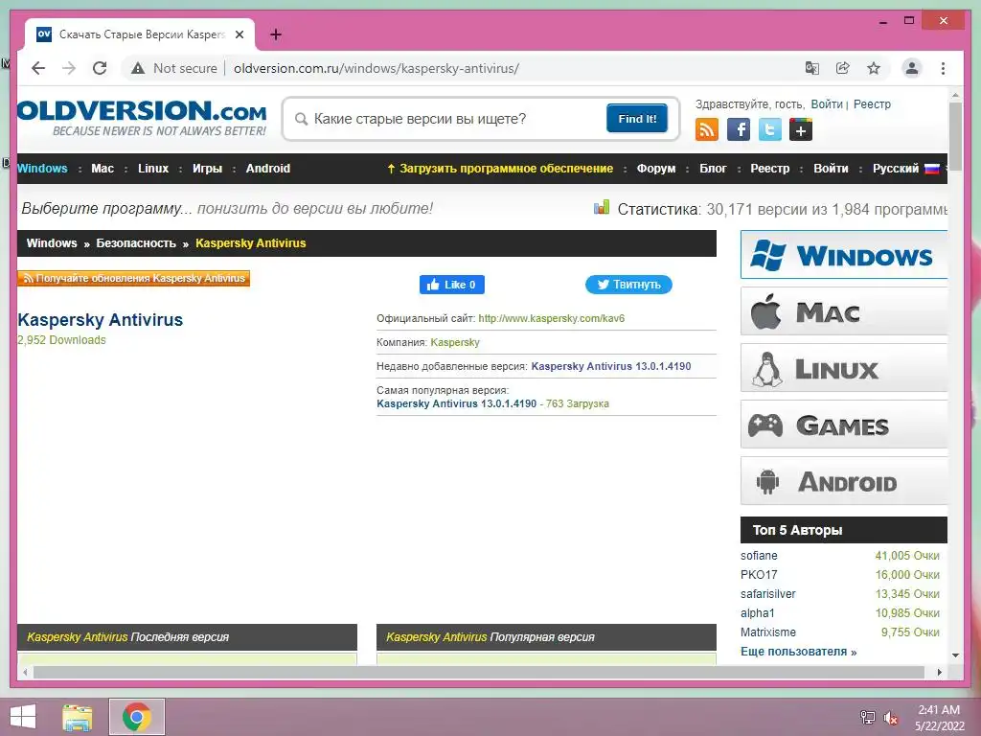
Task: Reload the current page
Action: [100, 68]
